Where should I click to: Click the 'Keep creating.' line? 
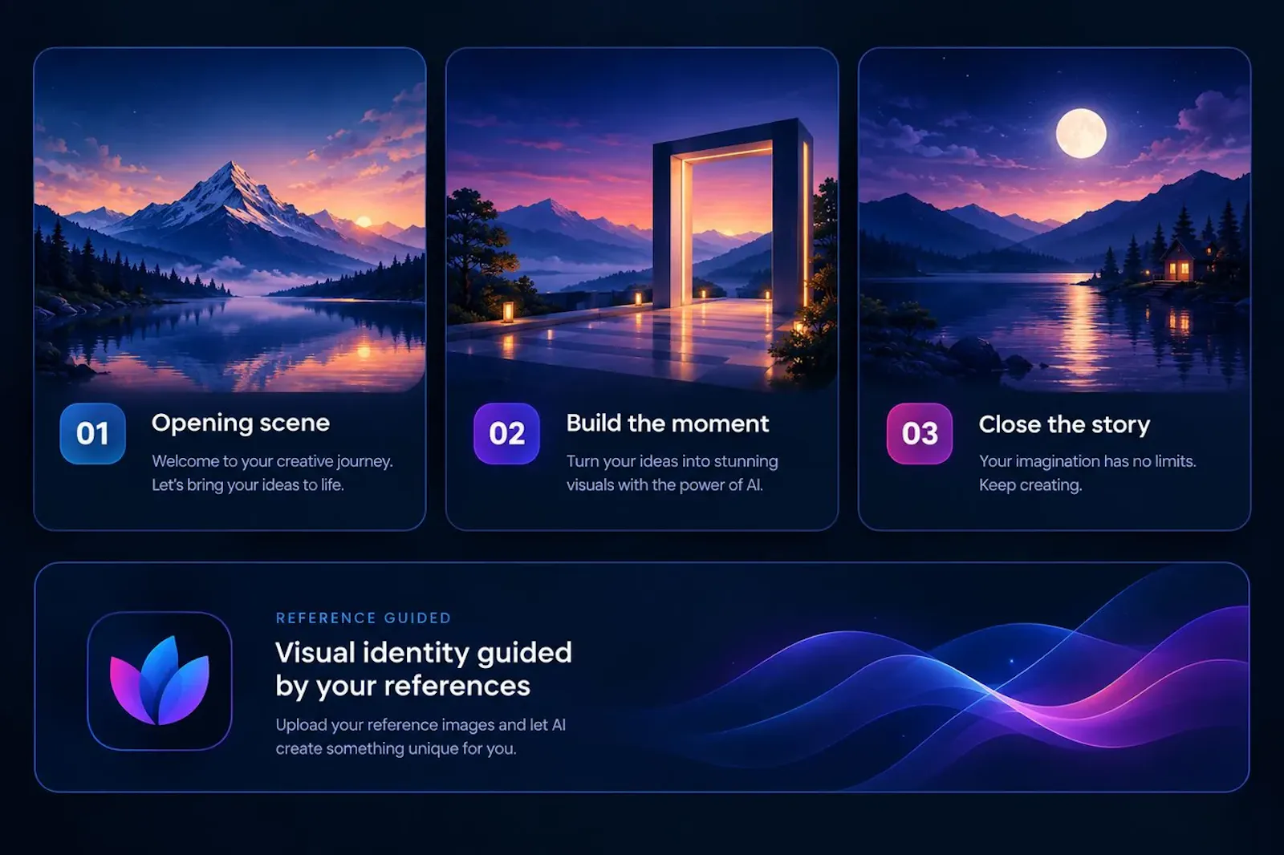click(1030, 485)
